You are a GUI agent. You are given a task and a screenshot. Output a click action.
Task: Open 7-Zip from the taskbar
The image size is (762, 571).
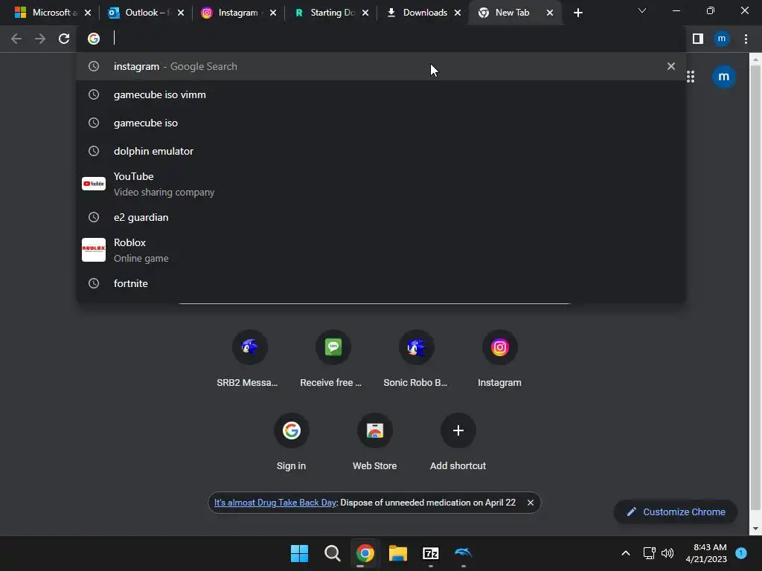(x=431, y=553)
